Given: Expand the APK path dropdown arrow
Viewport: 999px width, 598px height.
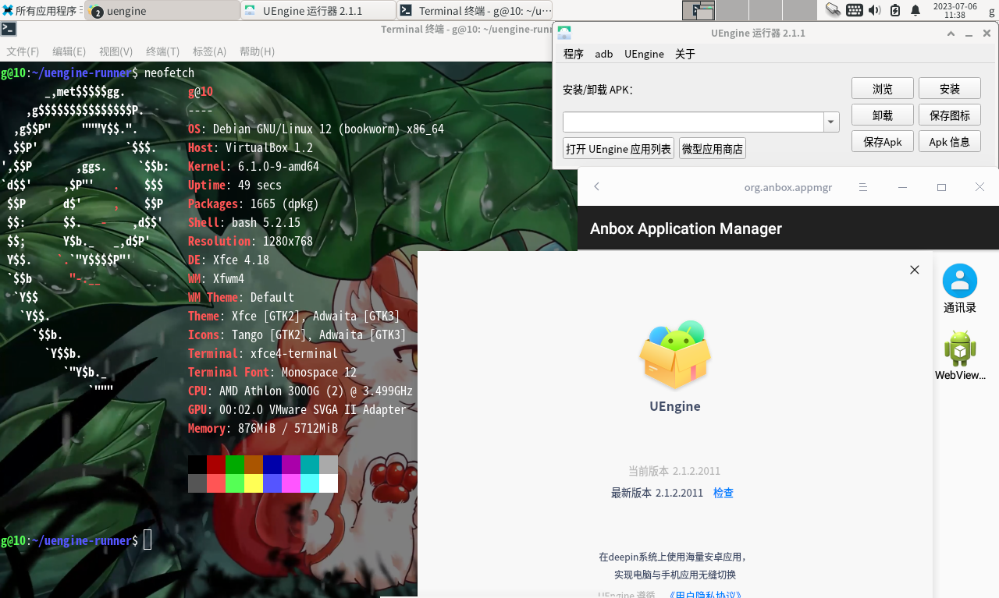Looking at the screenshot, I should click(x=831, y=122).
